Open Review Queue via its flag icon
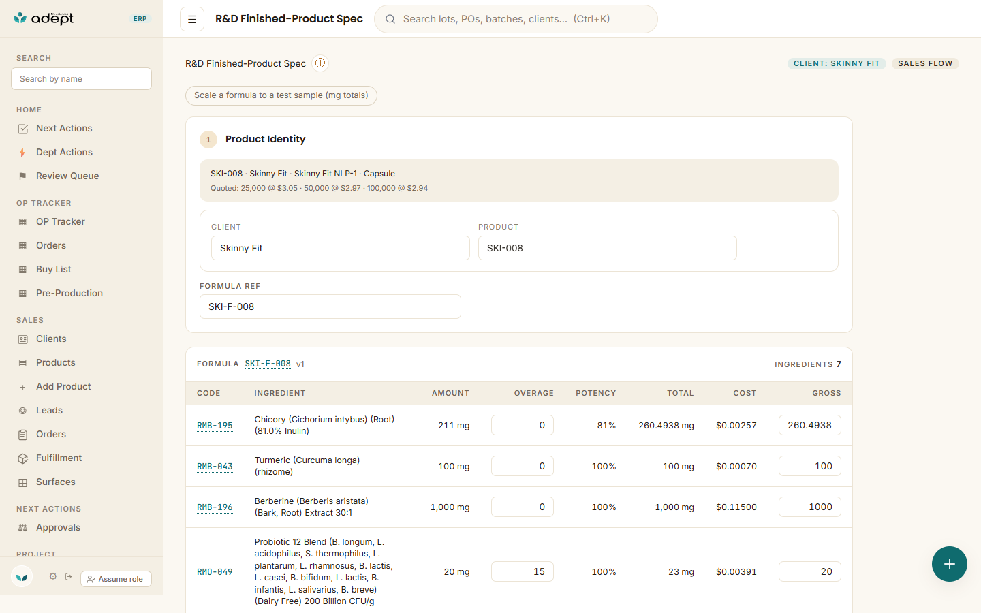981x613 pixels. pyautogui.click(x=23, y=176)
